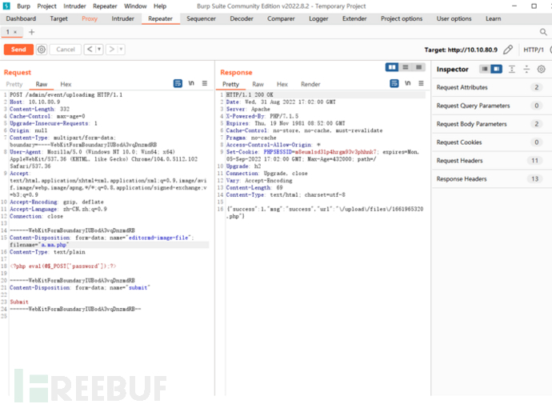Viewport: 552px width, 408px height.
Task: Click the Cancel button
Action: coord(66,50)
